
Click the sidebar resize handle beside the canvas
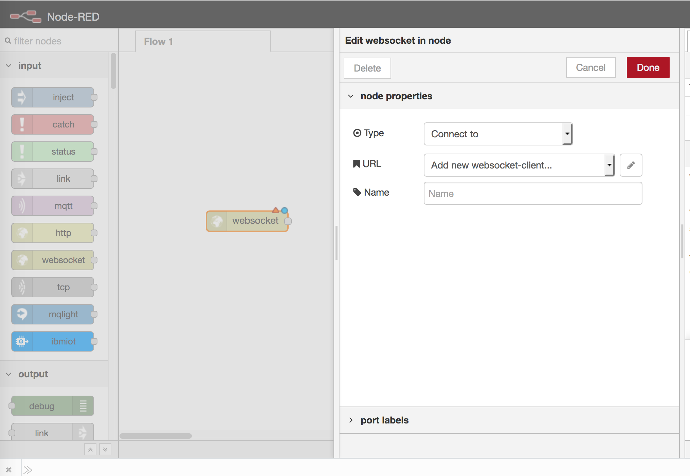point(337,243)
